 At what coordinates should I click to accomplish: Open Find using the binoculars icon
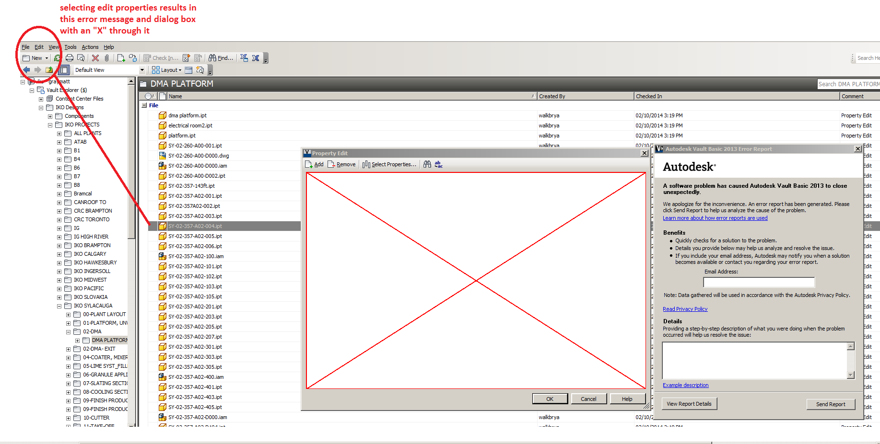pyautogui.click(x=213, y=57)
